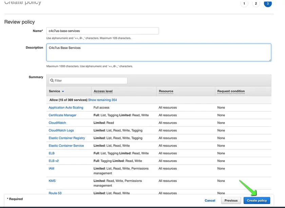Click 'All resources' in IAM row
285x208 pixels.
pyautogui.click(x=168, y=168)
